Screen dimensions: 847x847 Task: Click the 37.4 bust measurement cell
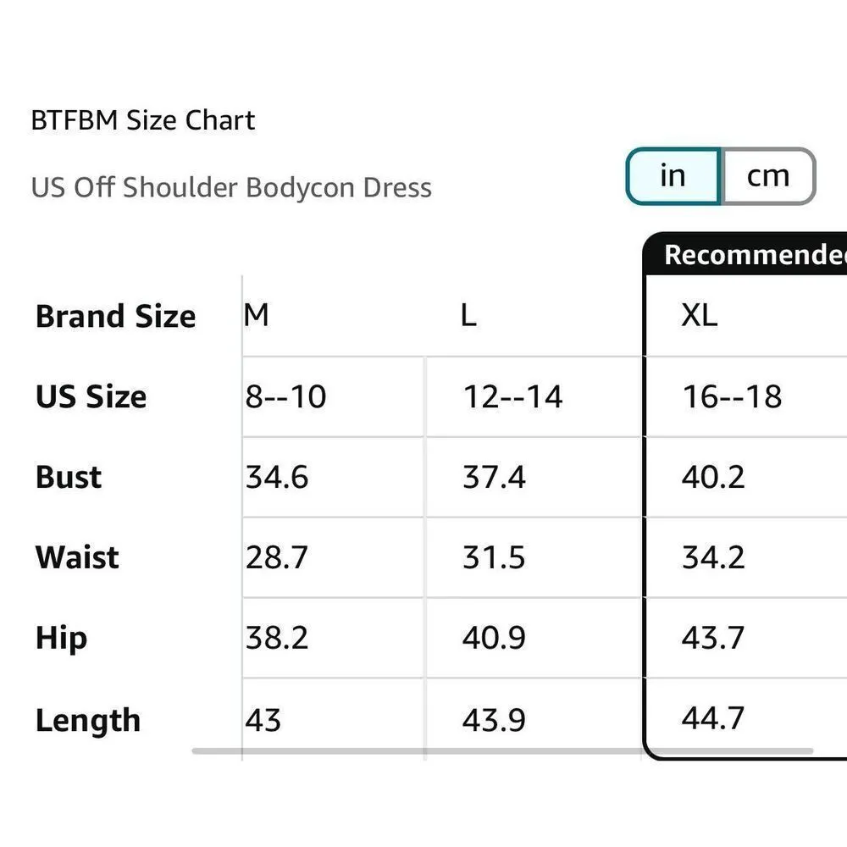tap(494, 478)
